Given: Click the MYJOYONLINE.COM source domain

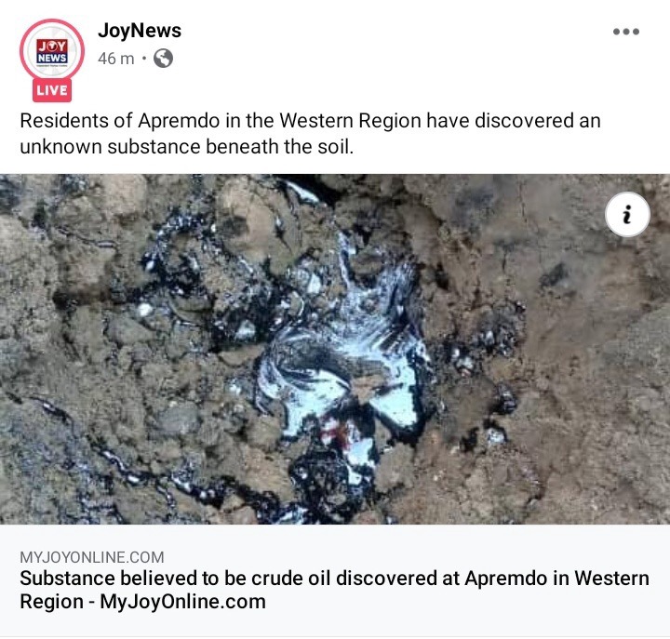Looking at the screenshot, I should (92, 557).
